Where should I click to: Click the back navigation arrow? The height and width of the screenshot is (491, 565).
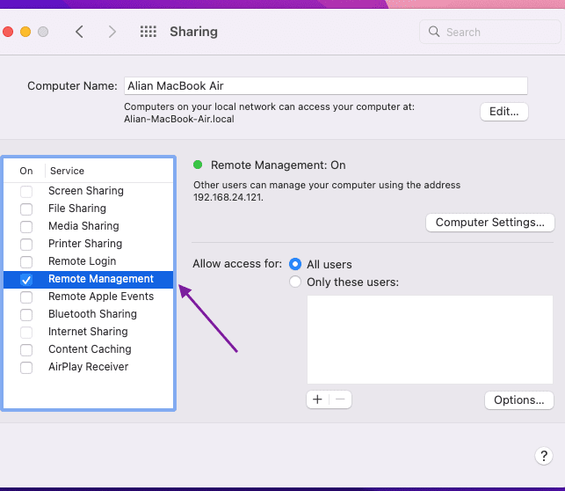click(80, 32)
